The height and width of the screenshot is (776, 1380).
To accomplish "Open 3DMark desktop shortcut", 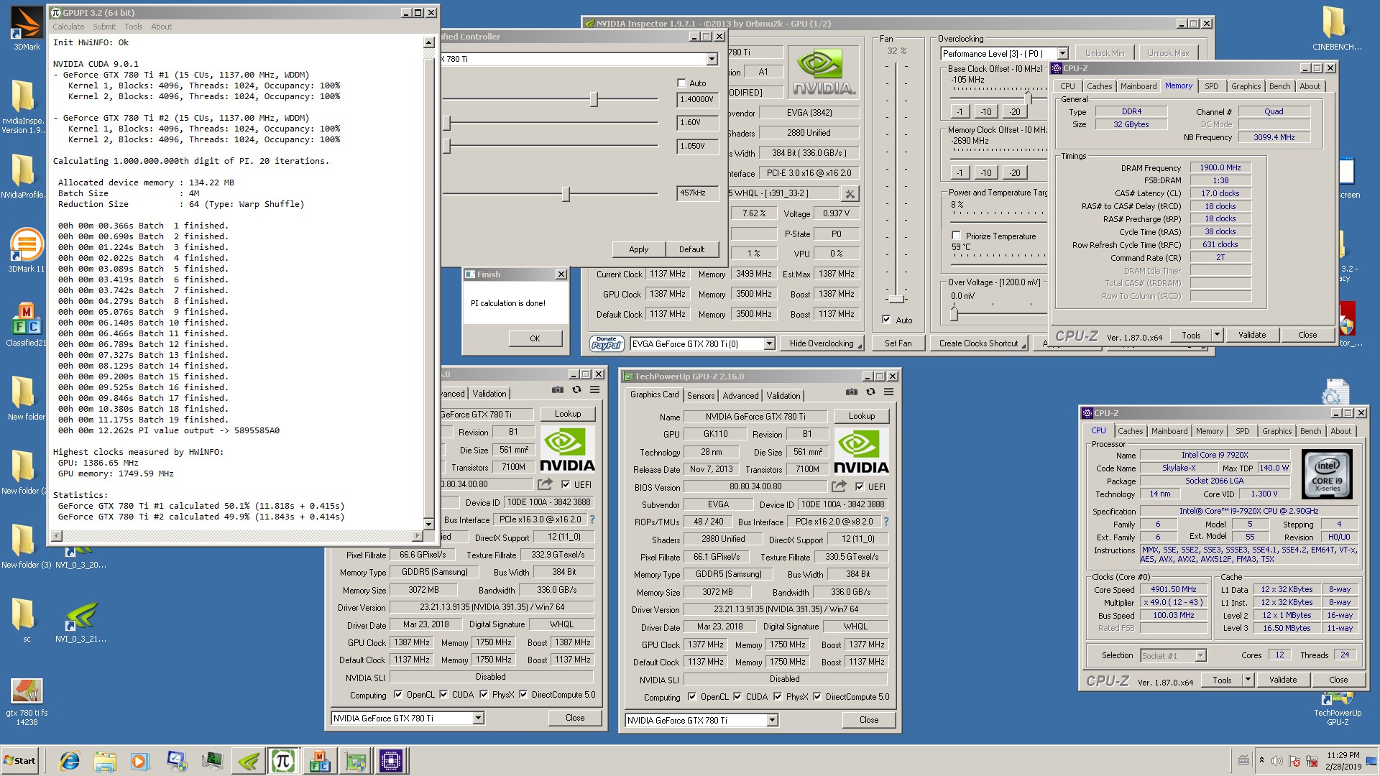I will (x=27, y=29).
